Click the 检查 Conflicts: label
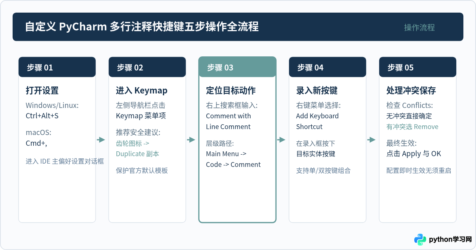This screenshot has width=476, height=250. pos(410,105)
